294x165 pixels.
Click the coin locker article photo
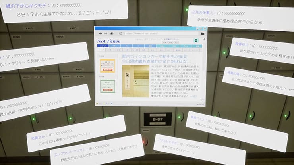click(136, 81)
